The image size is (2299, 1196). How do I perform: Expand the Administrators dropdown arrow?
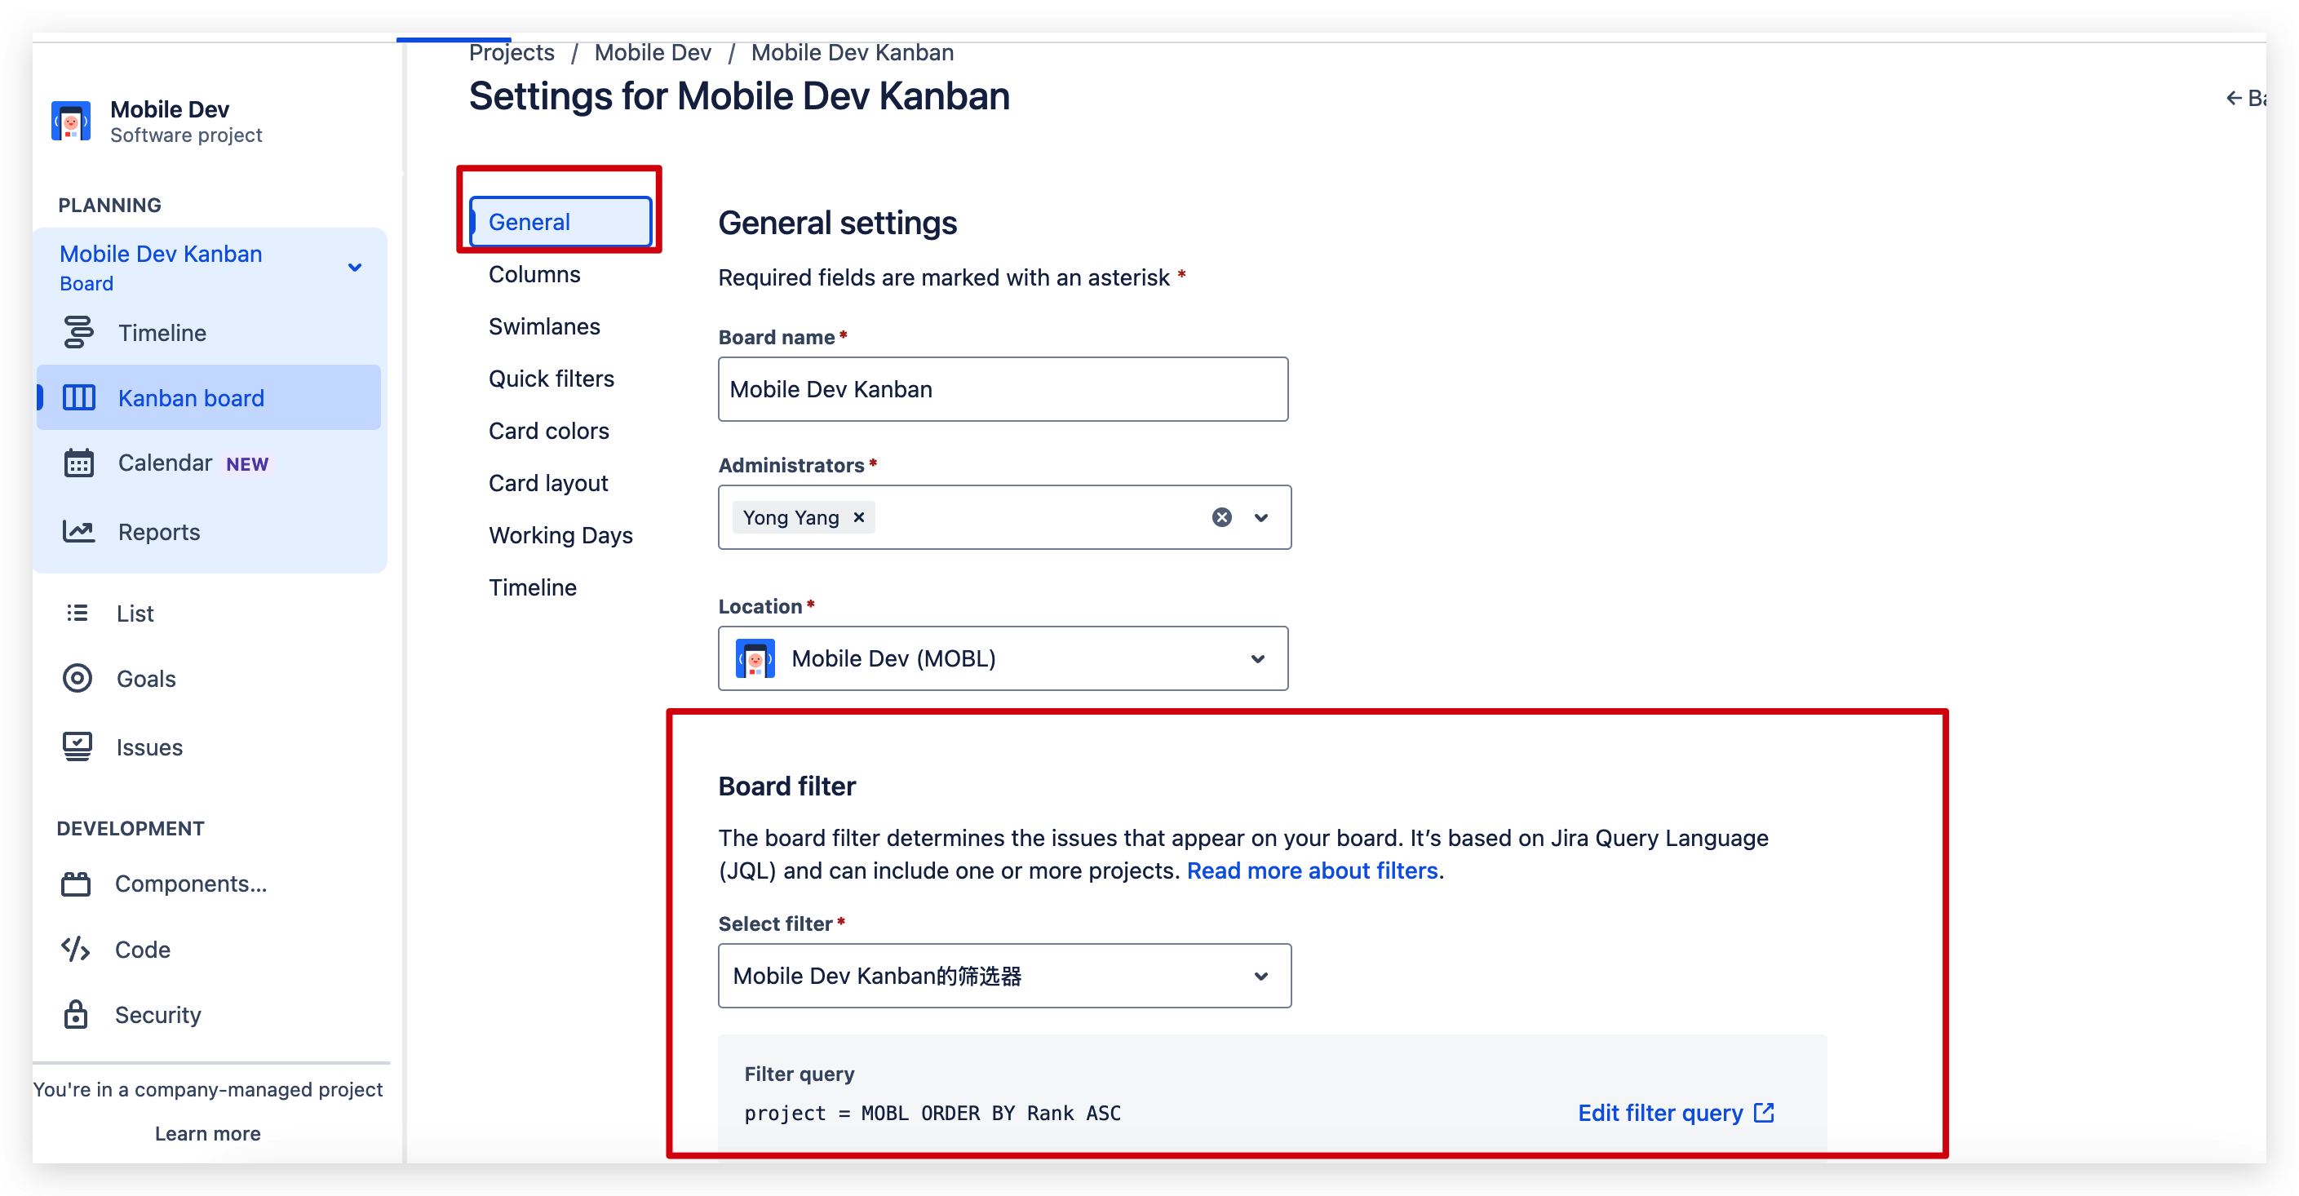1261,516
